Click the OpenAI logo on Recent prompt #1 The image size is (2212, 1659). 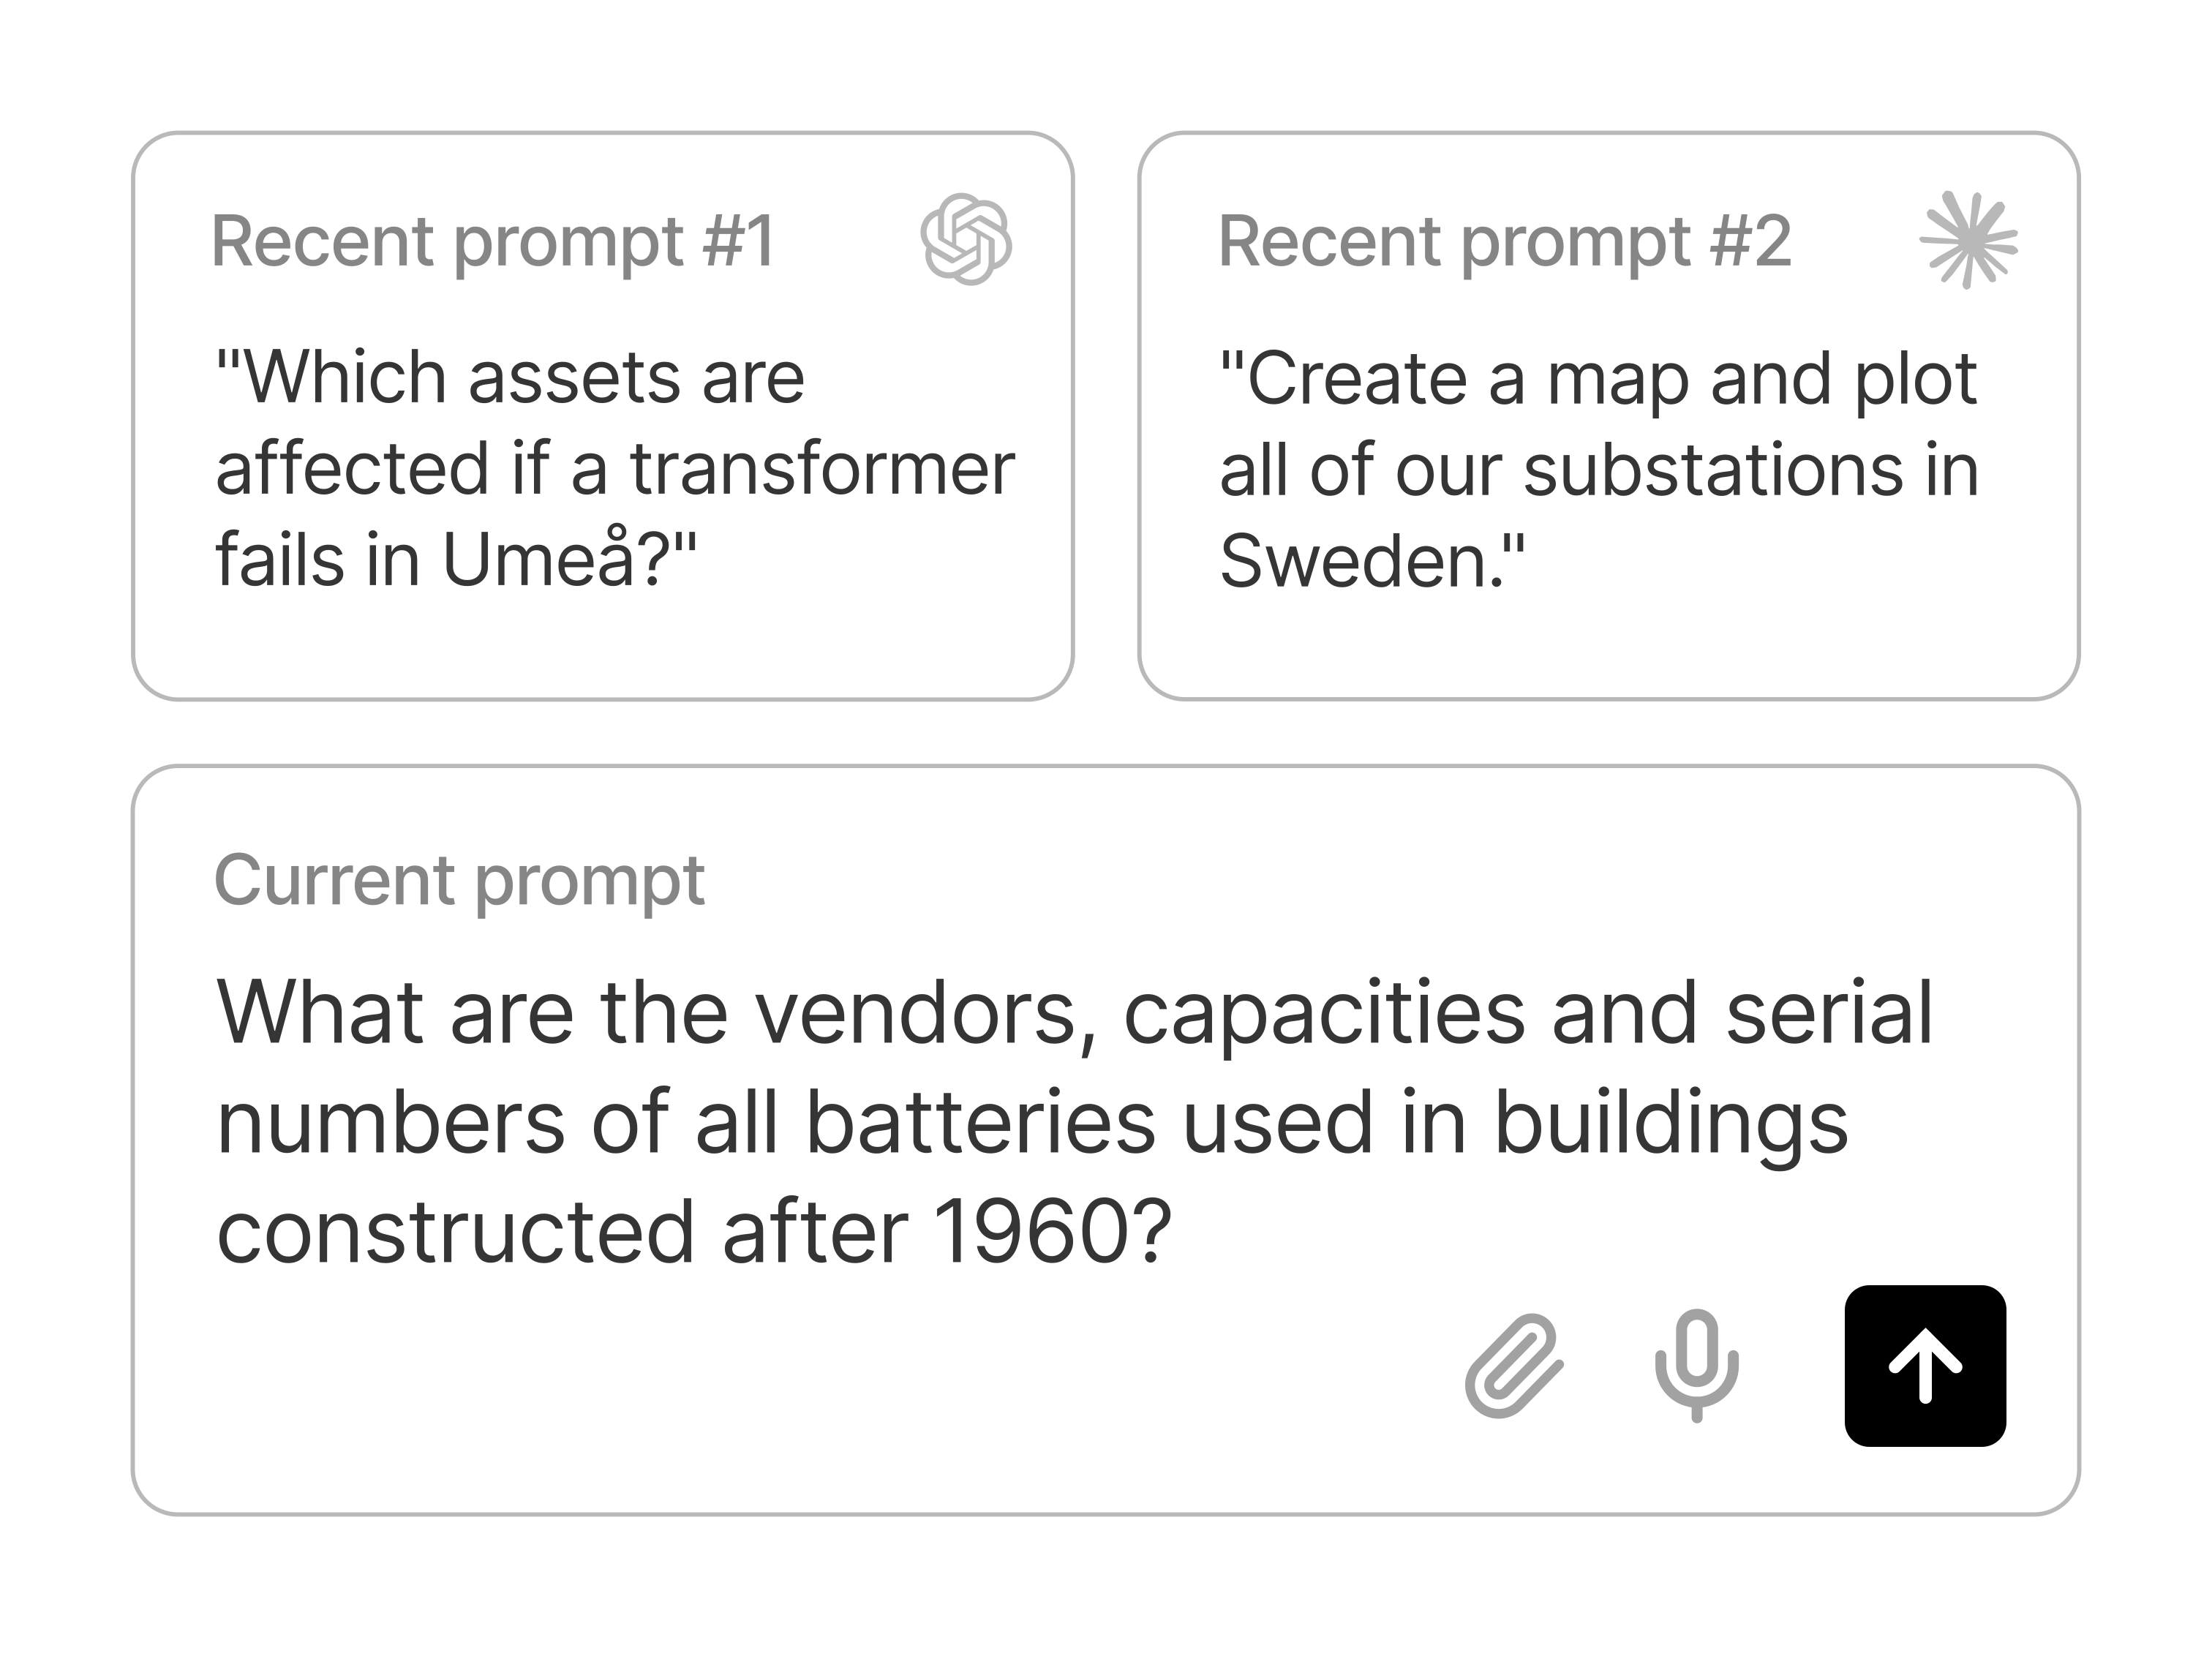pyautogui.click(x=965, y=240)
